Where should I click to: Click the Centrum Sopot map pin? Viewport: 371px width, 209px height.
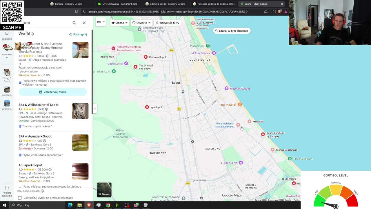[146, 57]
